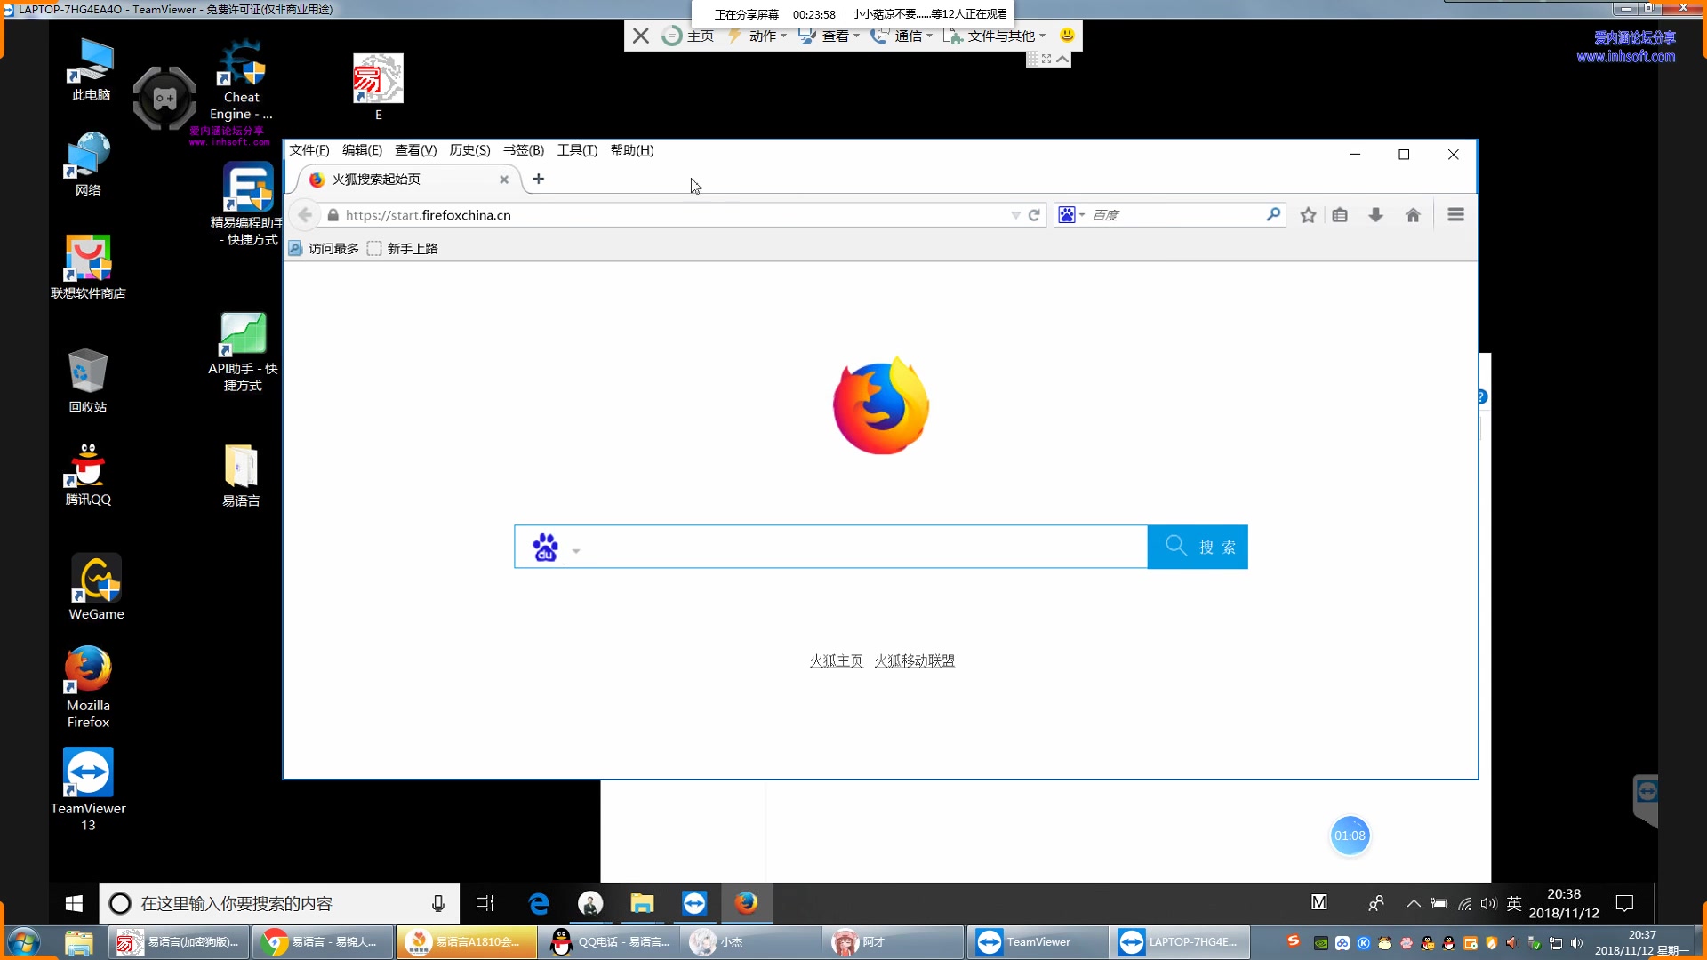
Task: Click blue 01:08 timer bubble
Action: click(x=1350, y=836)
